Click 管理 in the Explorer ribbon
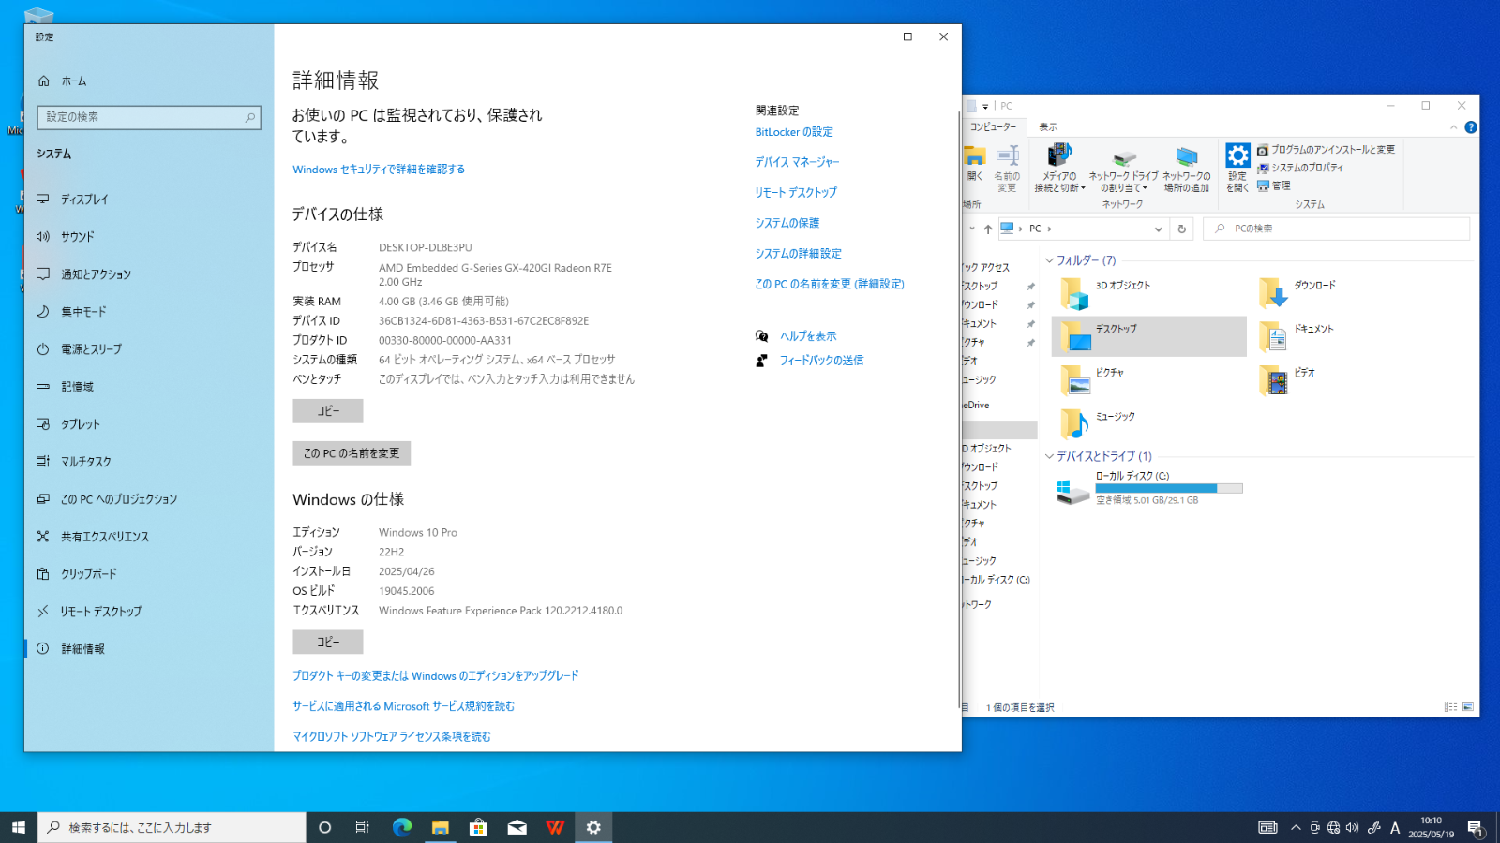1500x843 pixels. tap(1274, 185)
